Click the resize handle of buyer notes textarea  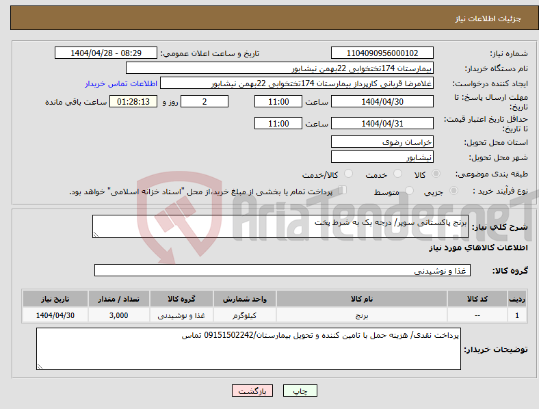(x=40, y=367)
